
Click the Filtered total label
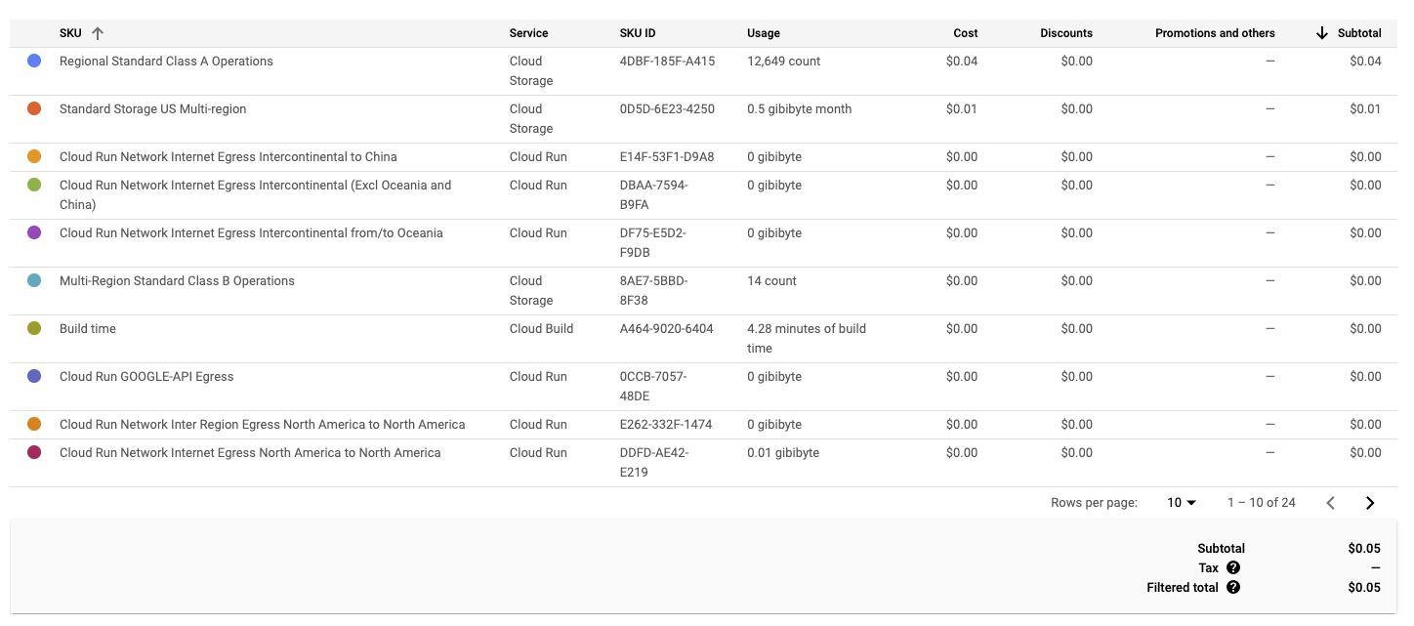coord(1183,588)
